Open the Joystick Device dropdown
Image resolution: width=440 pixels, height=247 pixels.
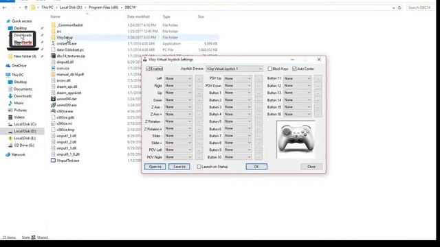click(234, 69)
